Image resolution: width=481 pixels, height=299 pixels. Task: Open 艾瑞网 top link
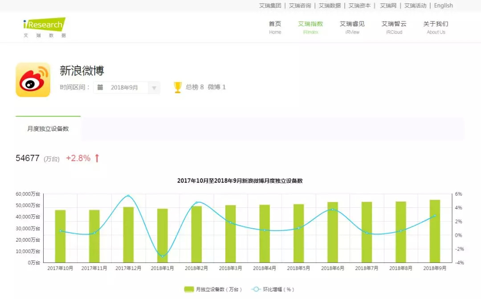click(x=388, y=5)
